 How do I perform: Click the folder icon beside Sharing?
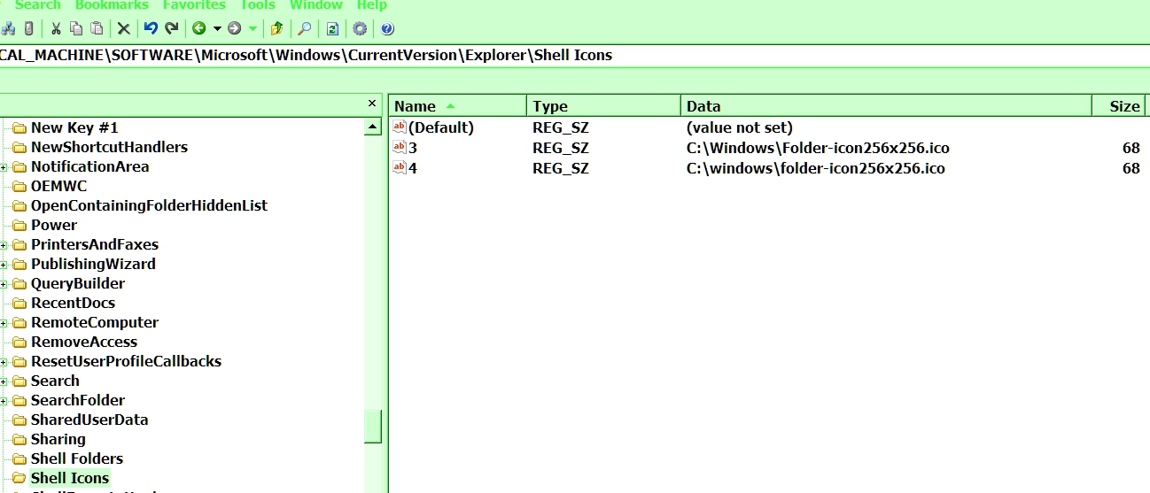[x=19, y=439]
